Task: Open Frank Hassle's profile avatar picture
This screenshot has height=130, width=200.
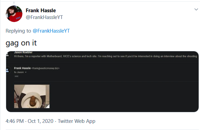Action: pyautogui.click(x=14, y=14)
